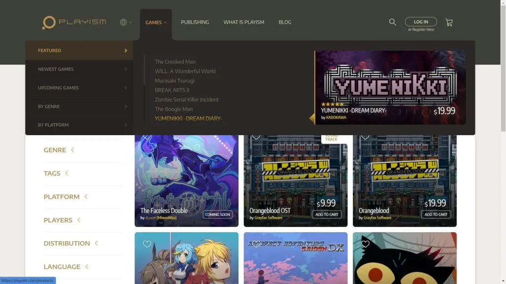View the shopping cart
The image size is (506, 284).
[x=449, y=22]
